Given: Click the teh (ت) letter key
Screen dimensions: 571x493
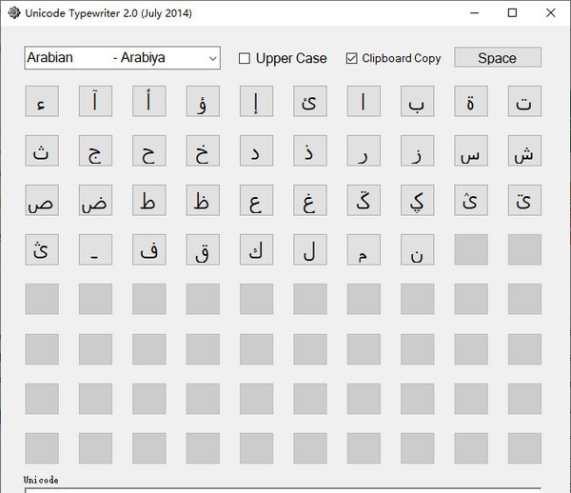Looking at the screenshot, I should [524, 101].
